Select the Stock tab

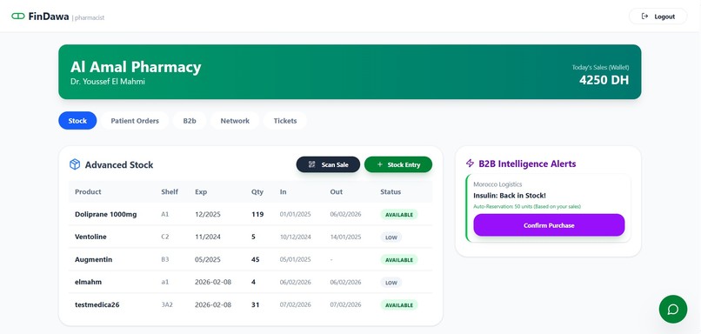pos(77,121)
